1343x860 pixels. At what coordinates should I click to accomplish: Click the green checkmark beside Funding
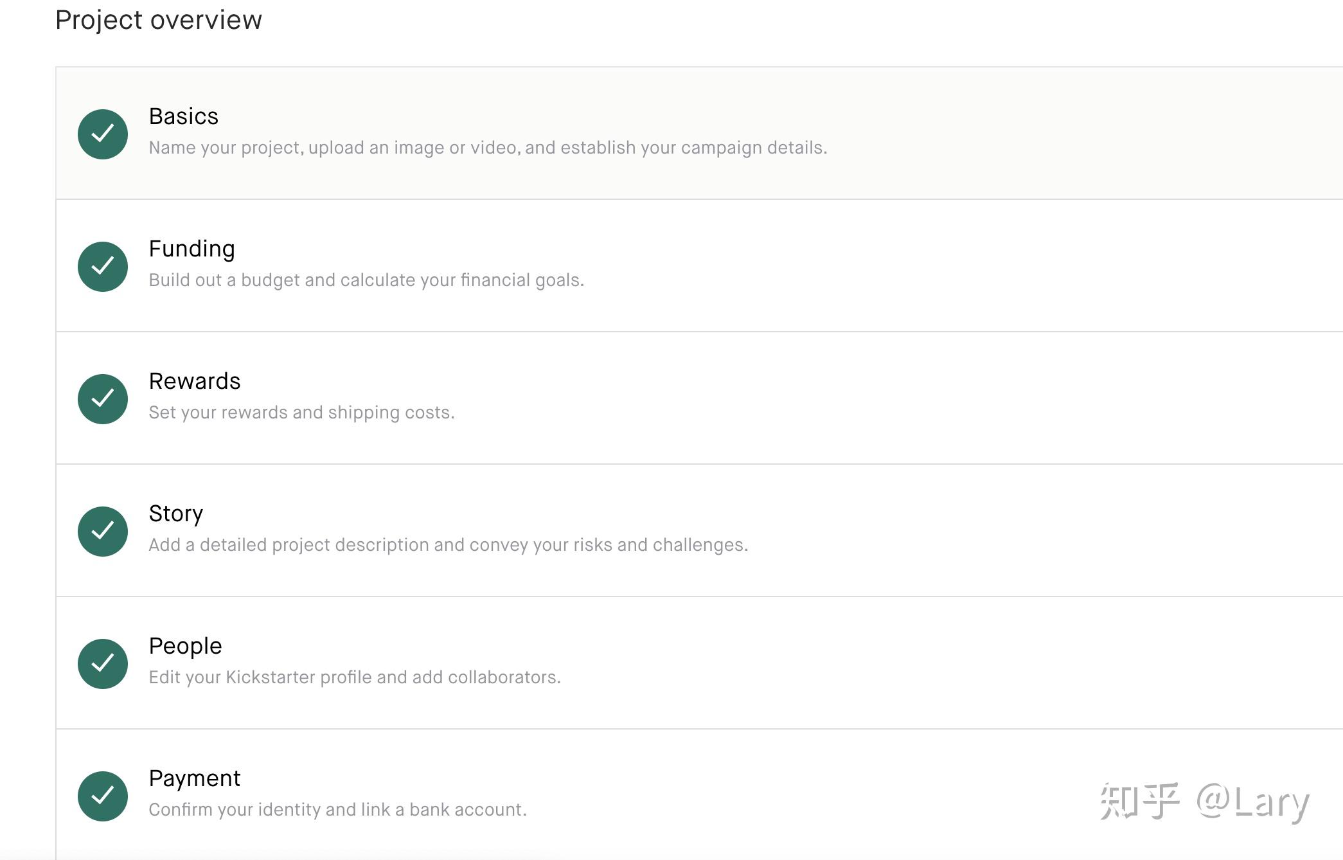point(103,266)
